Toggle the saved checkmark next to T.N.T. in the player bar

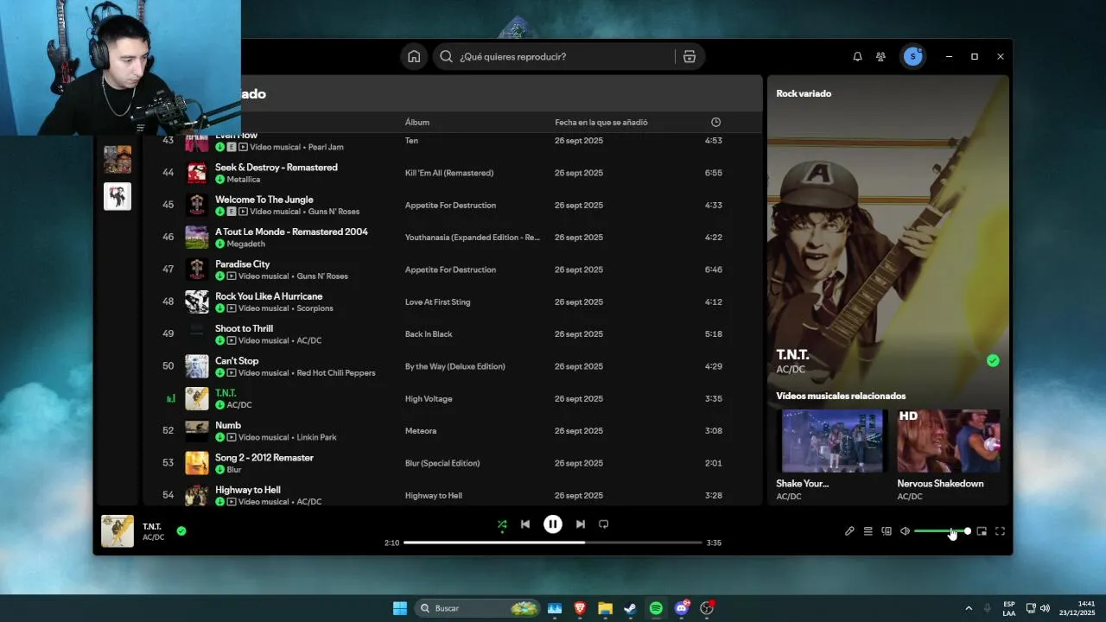[x=181, y=531]
